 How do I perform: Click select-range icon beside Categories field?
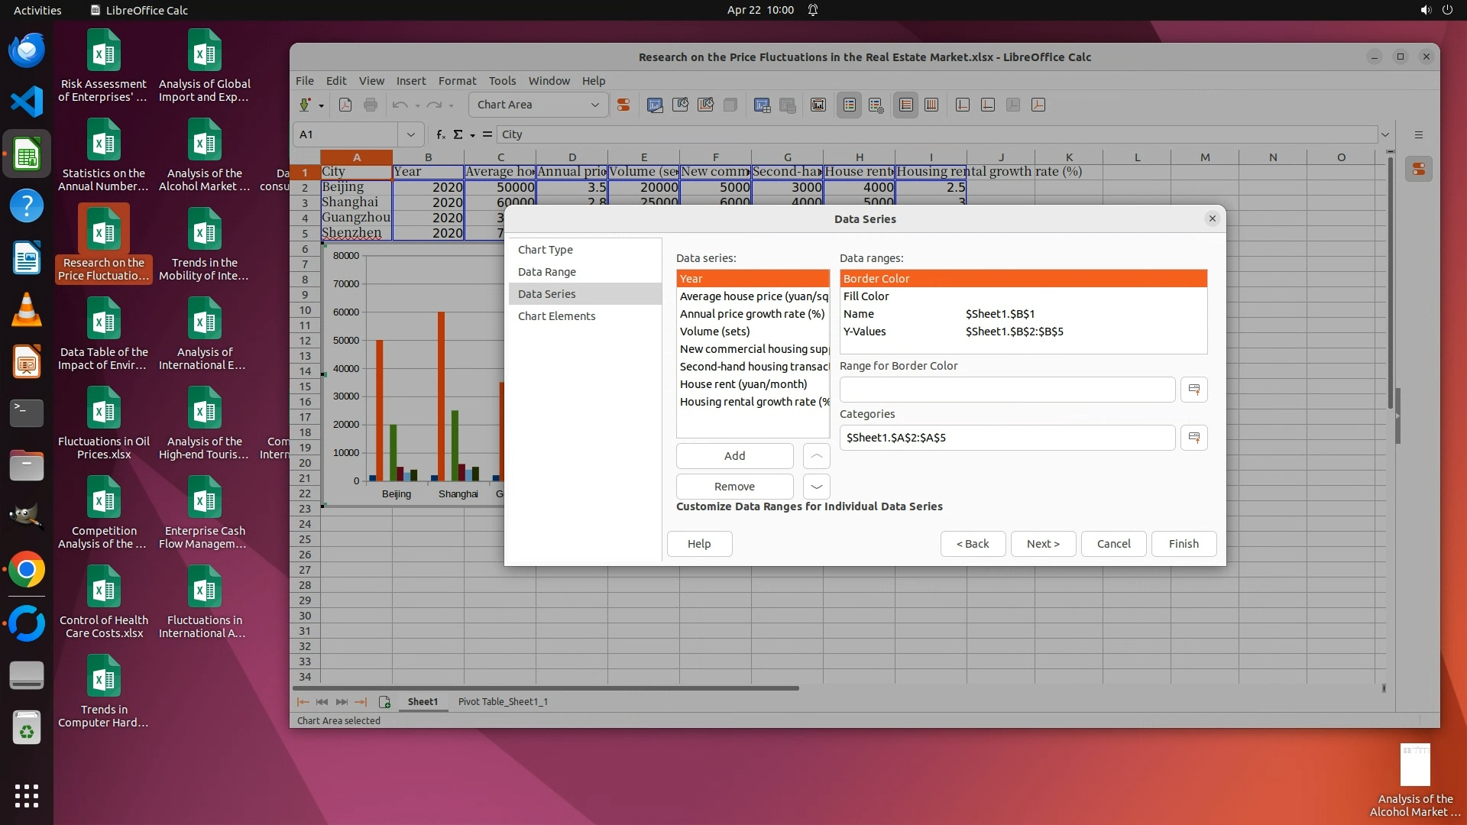[1193, 438]
